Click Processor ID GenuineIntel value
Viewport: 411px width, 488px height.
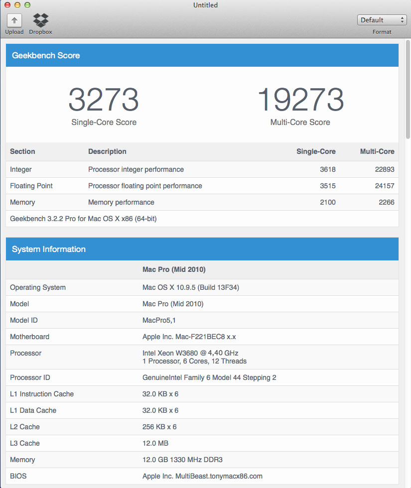point(209,377)
